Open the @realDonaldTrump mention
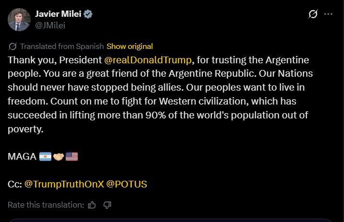The image size is (344, 222). click(148, 60)
